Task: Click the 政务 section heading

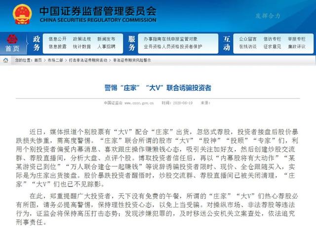Action: pyautogui.click(x=37, y=43)
